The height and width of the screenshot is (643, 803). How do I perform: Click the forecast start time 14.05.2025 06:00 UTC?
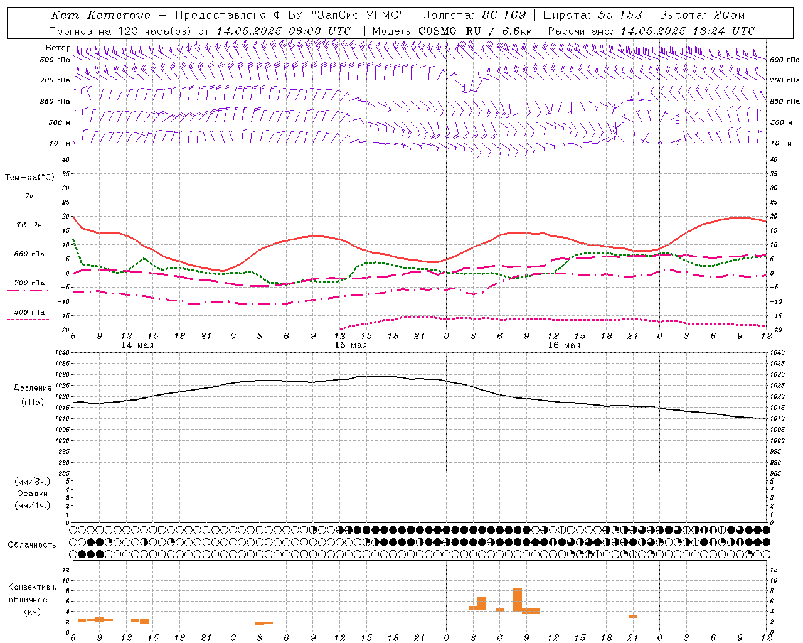pos(284,31)
